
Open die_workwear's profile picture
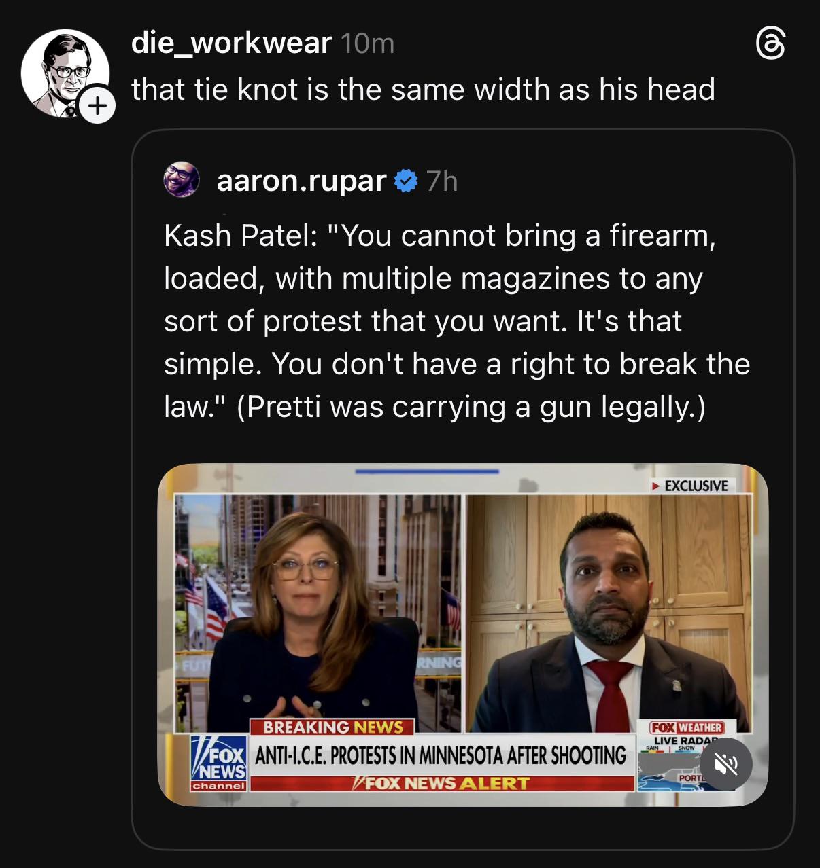coord(63,71)
